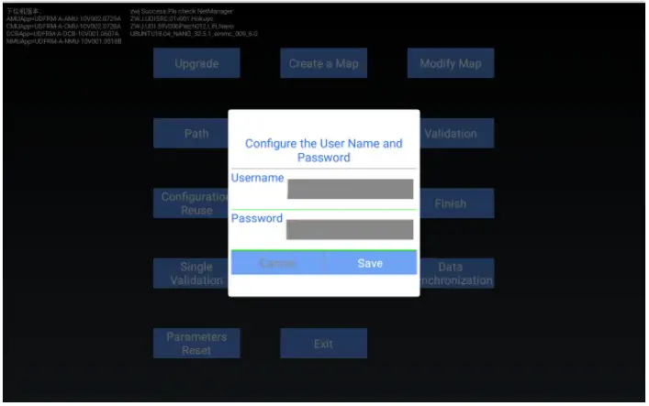Start Data Synchronization
649x406 pixels.
tap(457, 273)
